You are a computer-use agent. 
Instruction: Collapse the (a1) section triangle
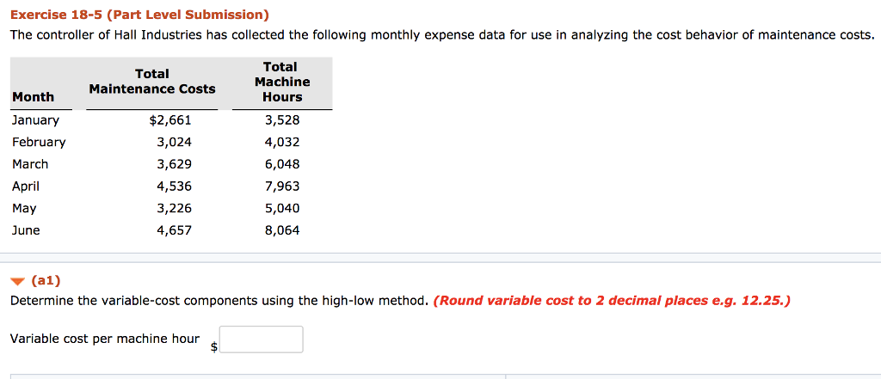[19, 280]
